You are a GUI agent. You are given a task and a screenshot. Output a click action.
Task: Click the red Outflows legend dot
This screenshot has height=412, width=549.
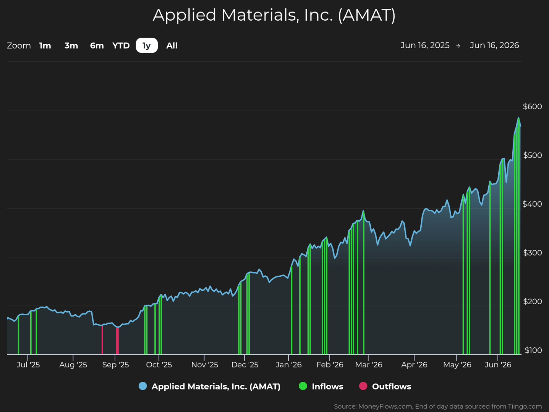(x=363, y=386)
